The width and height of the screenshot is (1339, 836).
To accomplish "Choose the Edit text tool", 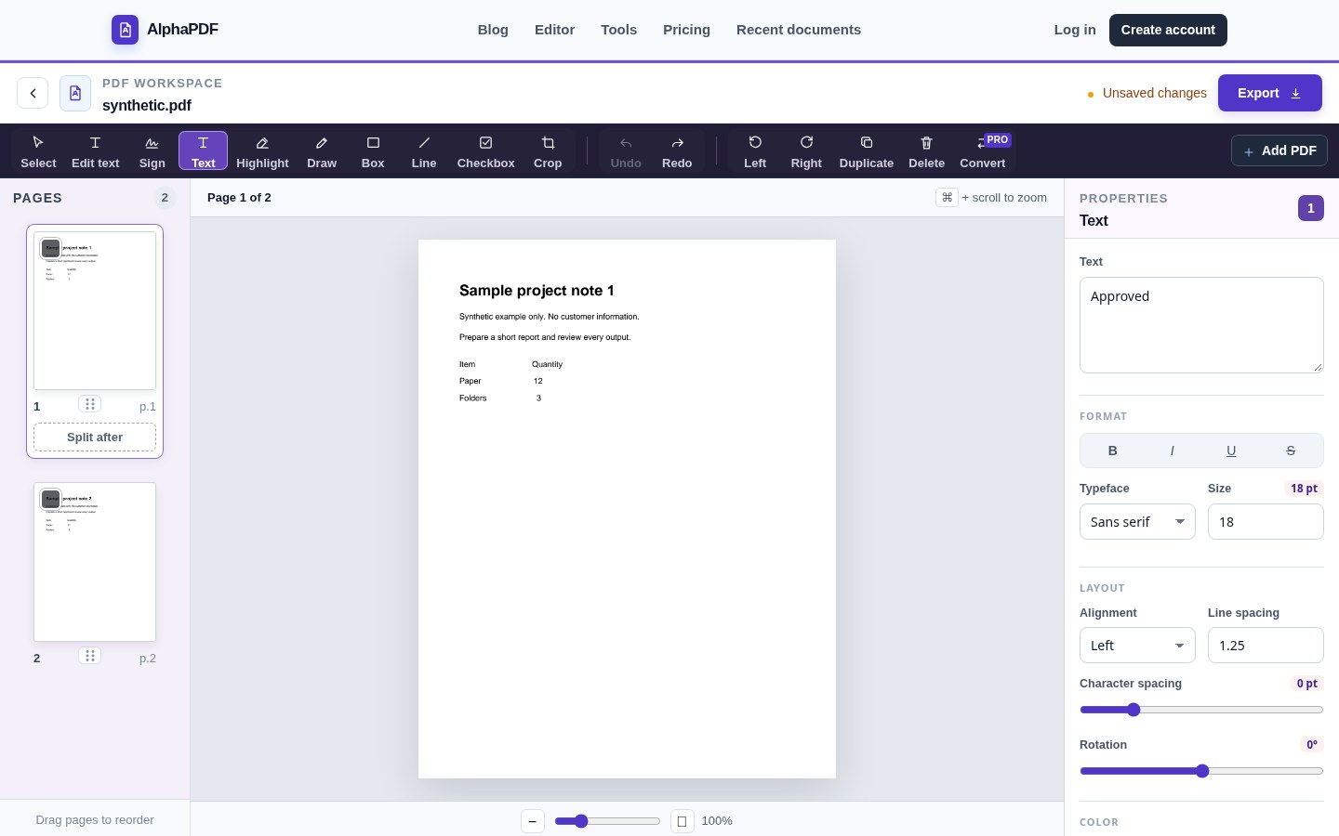I will (96, 150).
